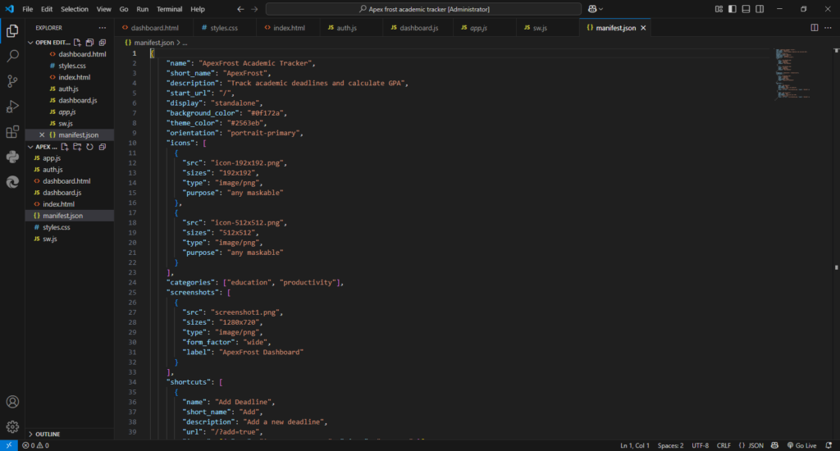This screenshot has width=840, height=451.
Task: Open the Edit menu
Action: pyautogui.click(x=47, y=9)
